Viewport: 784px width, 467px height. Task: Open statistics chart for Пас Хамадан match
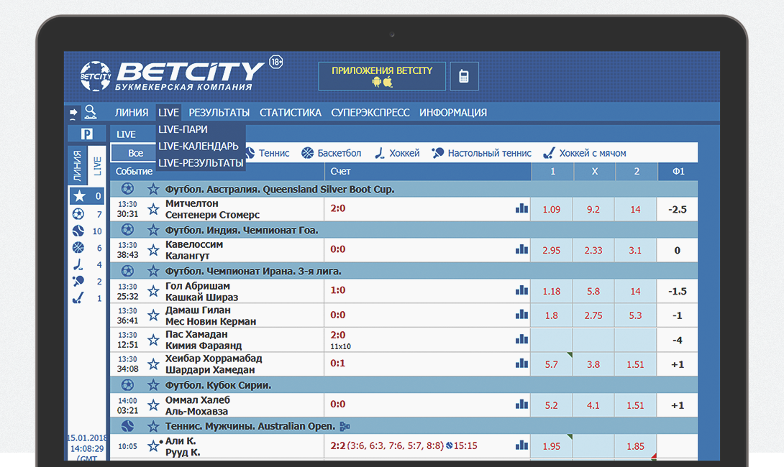521,339
